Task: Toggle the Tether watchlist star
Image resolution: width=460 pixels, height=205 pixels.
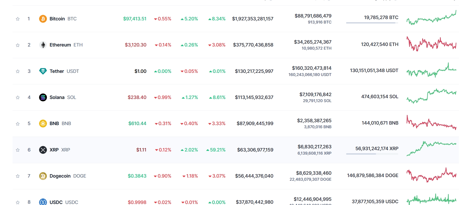Action: pyautogui.click(x=18, y=71)
